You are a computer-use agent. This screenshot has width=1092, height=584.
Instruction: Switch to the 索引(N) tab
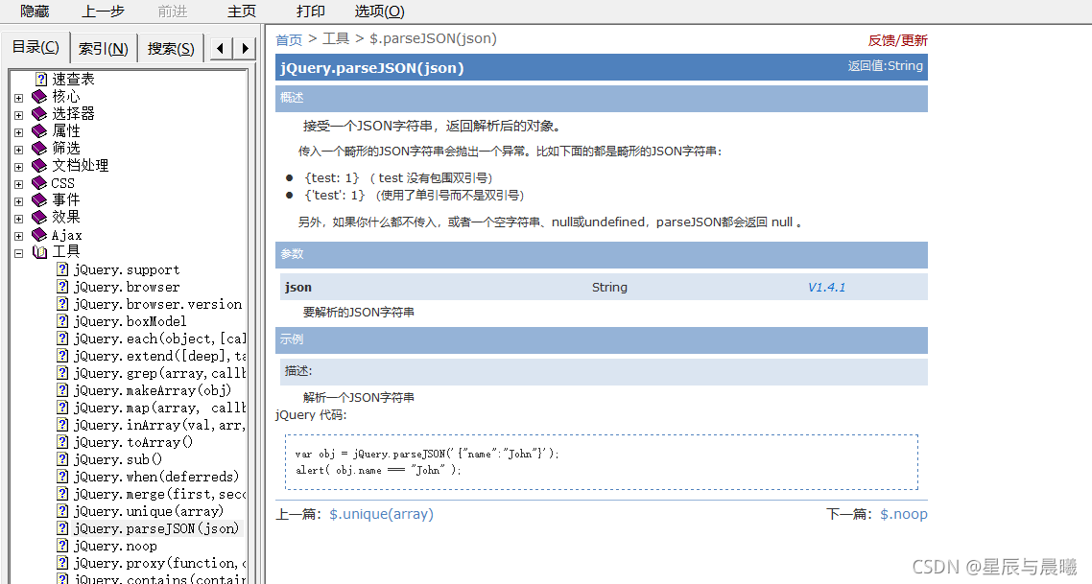point(104,48)
